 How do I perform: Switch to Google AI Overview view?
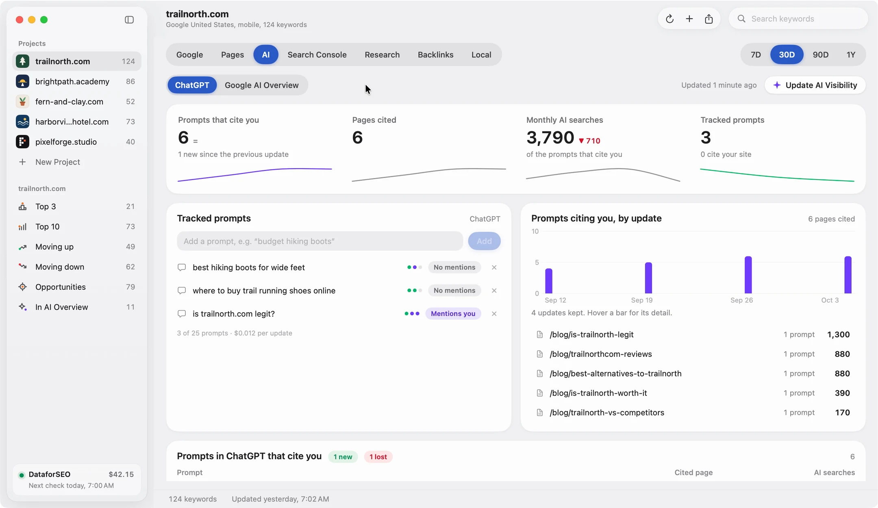261,85
